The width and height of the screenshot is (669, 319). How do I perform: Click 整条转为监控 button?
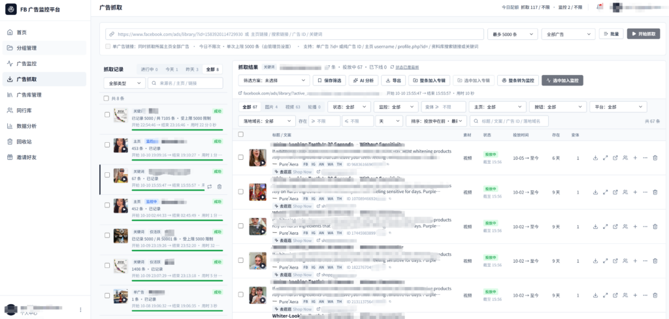click(x=517, y=80)
